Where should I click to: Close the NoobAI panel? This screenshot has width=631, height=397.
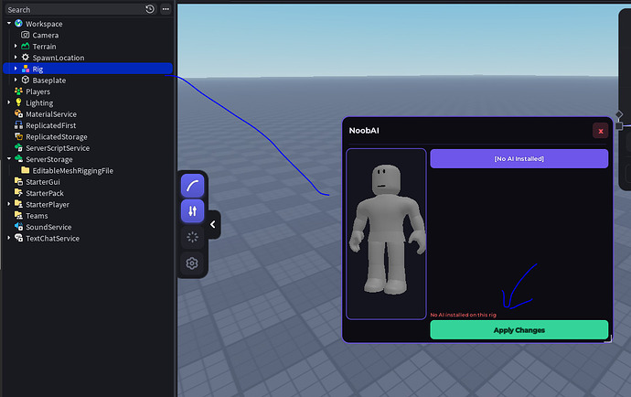point(601,131)
